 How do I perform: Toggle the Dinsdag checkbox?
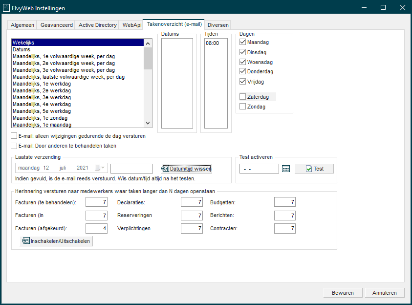(242, 52)
